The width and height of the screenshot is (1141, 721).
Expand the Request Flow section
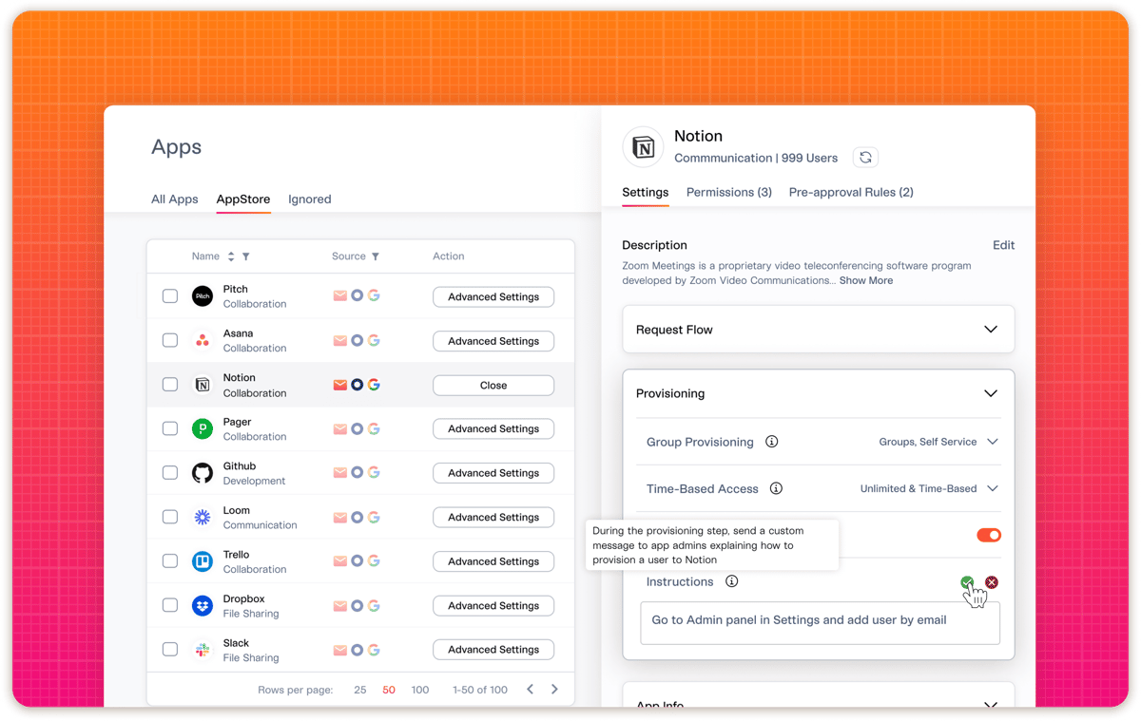point(991,329)
